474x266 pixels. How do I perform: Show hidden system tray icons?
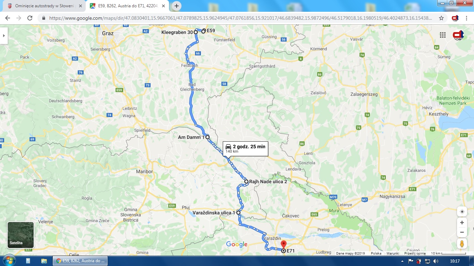coord(402,261)
